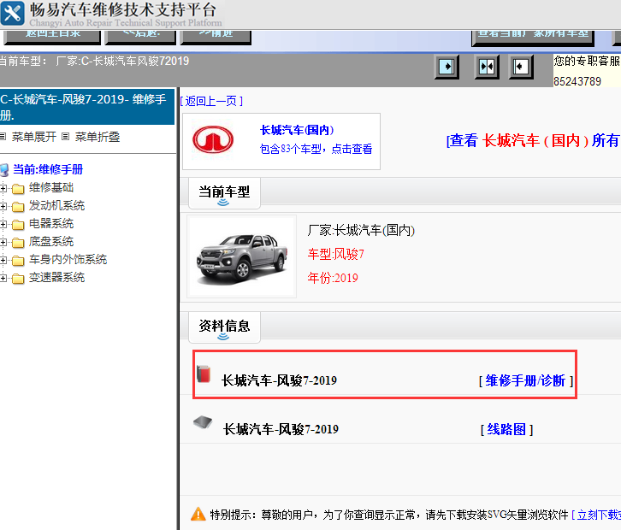Click the red book icon beside 长城汽车-风骏7-2019
The width and height of the screenshot is (621, 530).
(204, 374)
